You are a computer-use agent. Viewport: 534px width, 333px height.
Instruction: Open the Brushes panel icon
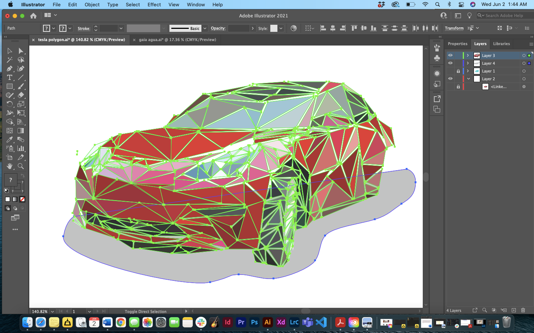point(437,48)
